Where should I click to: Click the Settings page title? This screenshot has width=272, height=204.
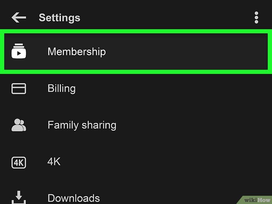pyautogui.click(x=59, y=18)
